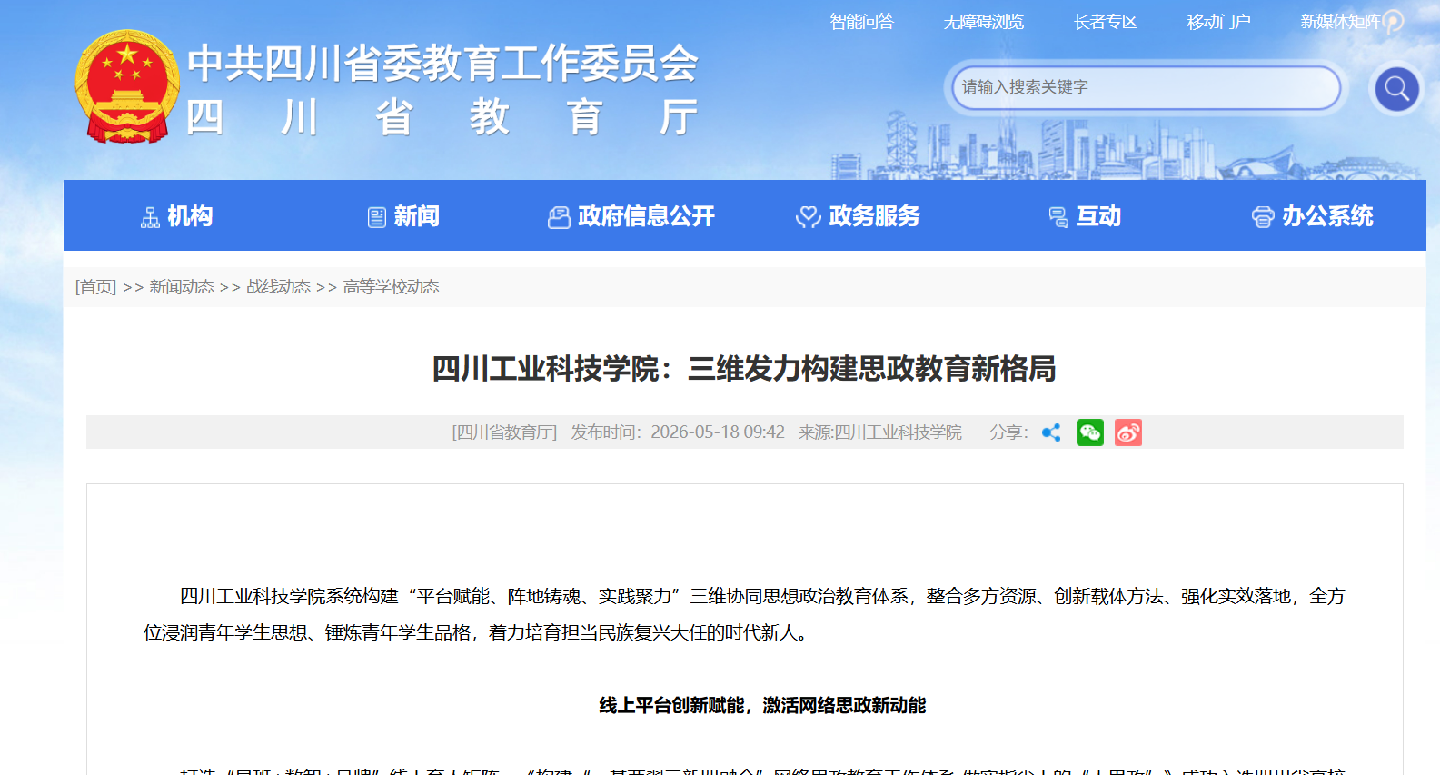This screenshot has height=775, width=1440.
Task: Open the 智能问答 link
Action: [862, 22]
